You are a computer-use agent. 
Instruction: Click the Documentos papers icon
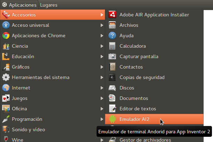pyautogui.click(x=112, y=98)
